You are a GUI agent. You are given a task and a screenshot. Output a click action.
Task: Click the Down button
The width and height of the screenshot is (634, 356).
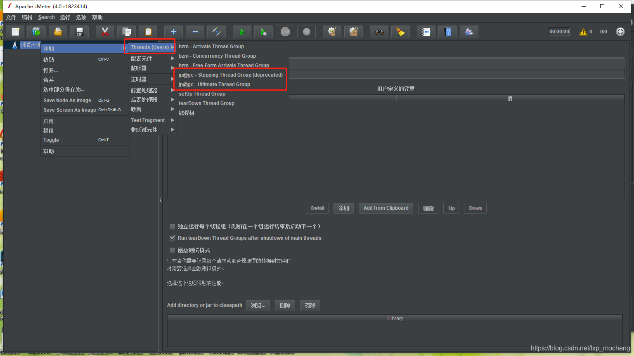click(475, 208)
